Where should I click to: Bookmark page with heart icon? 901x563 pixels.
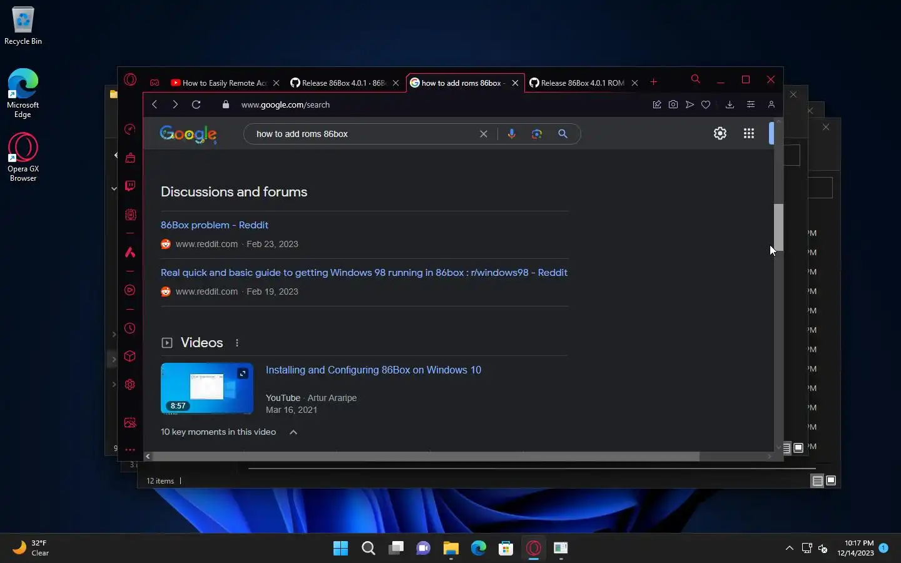click(x=706, y=104)
